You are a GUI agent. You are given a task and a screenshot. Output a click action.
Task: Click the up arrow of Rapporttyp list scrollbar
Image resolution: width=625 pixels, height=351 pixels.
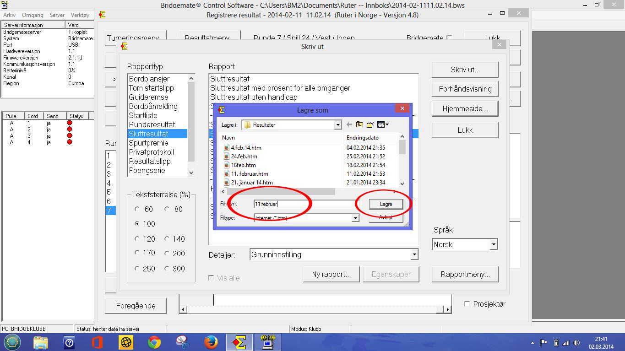click(191, 78)
